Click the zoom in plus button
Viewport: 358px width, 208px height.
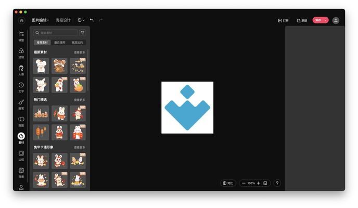pos(259,183)
